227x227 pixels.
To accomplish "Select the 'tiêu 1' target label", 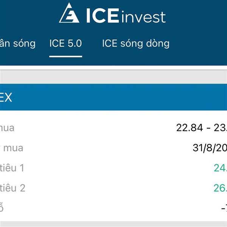I will [12, 168].
